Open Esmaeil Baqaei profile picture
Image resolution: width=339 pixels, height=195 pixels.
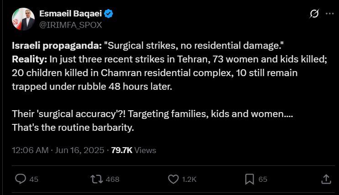point(23,19)
